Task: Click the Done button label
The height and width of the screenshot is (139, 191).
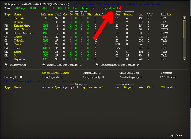Action: coord(179,135)
